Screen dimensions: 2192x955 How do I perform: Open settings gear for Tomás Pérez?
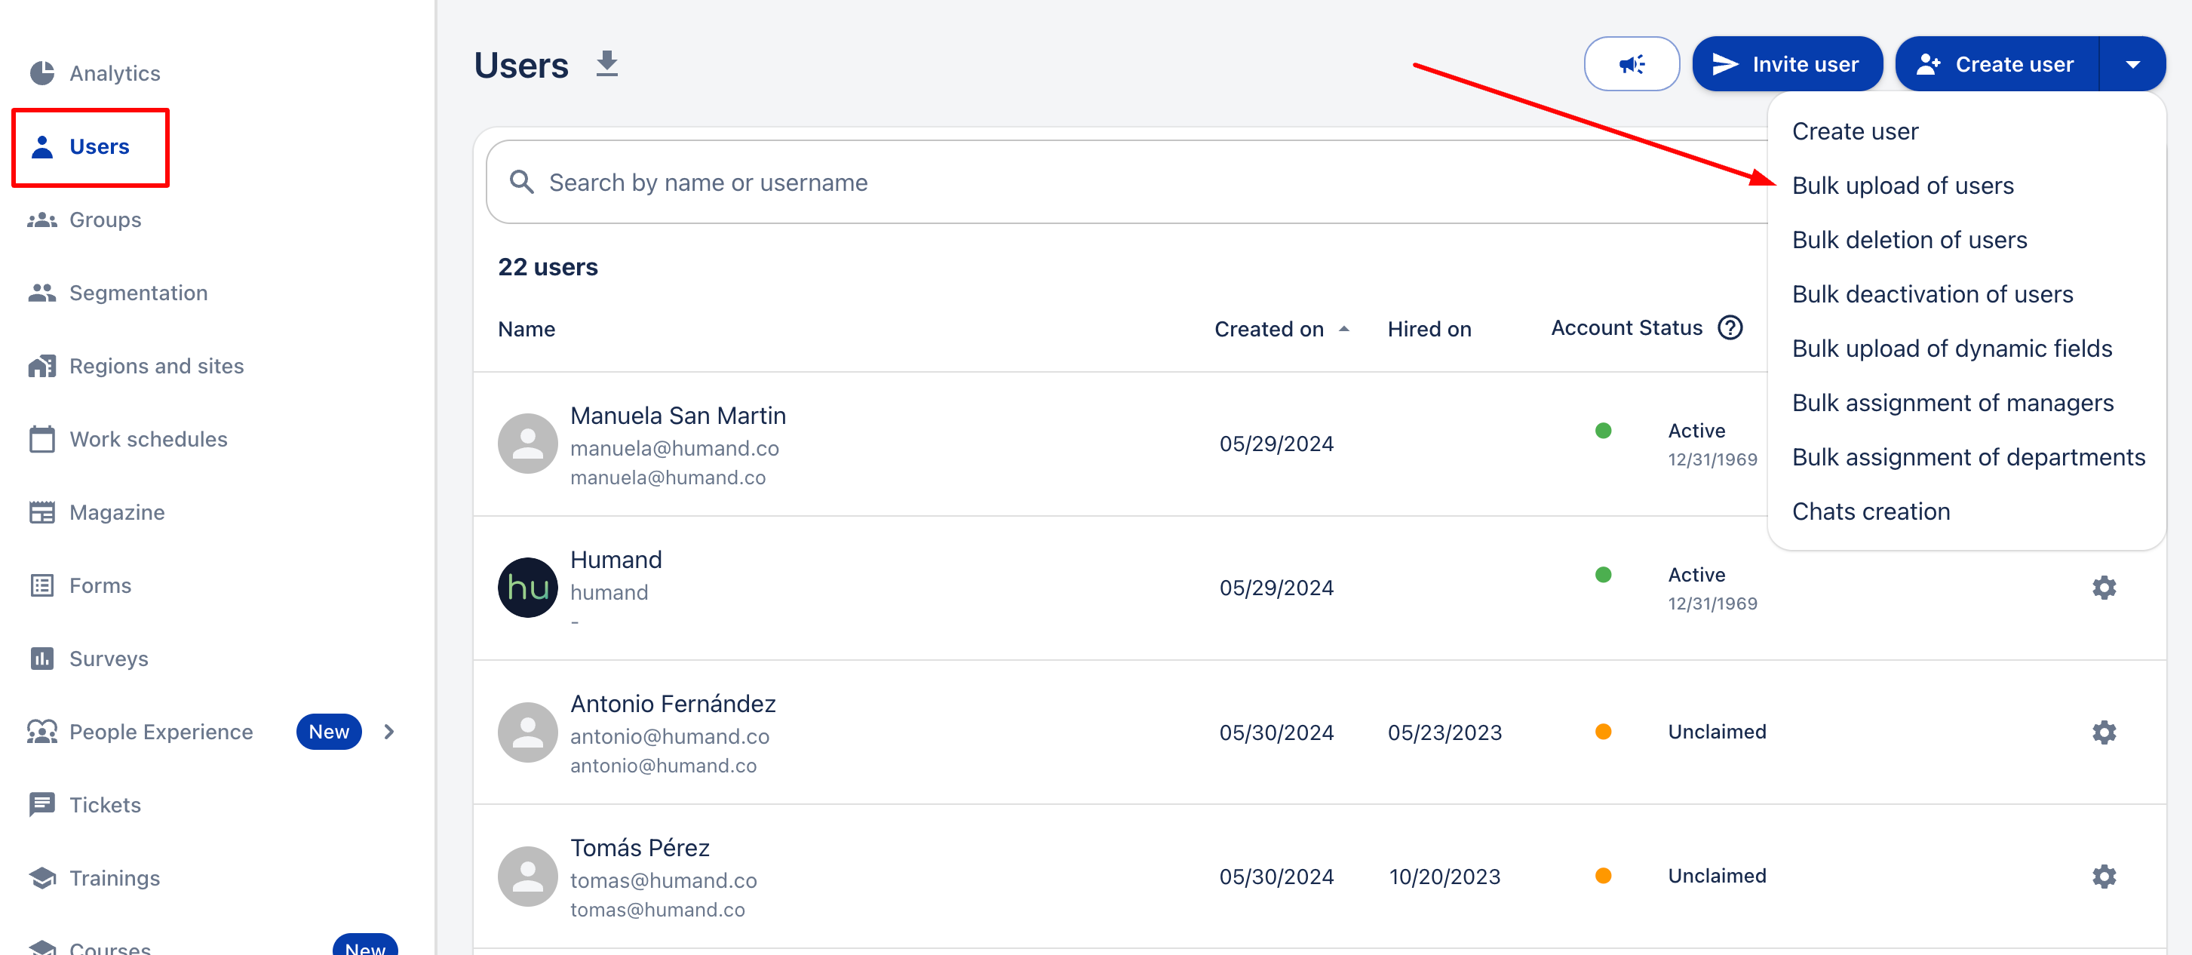click(2103, 876)
